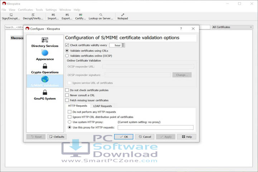Select Use this proxy for HTTP requests

[x=70, y=128]
